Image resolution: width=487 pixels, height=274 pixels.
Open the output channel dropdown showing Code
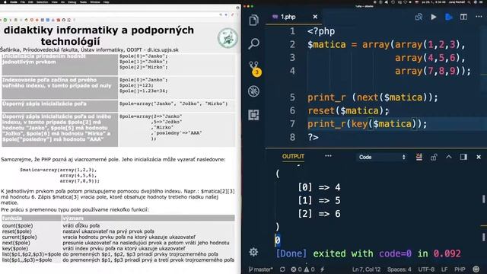coord(382,158)
